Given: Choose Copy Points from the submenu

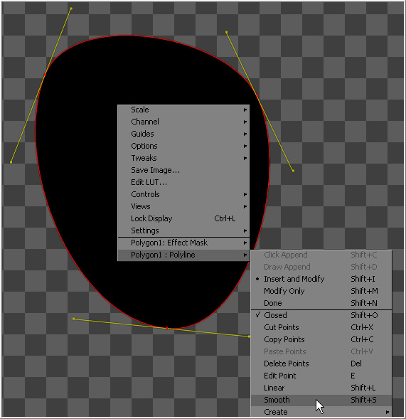Looking at the screenshot, I should tap(321, 339).
